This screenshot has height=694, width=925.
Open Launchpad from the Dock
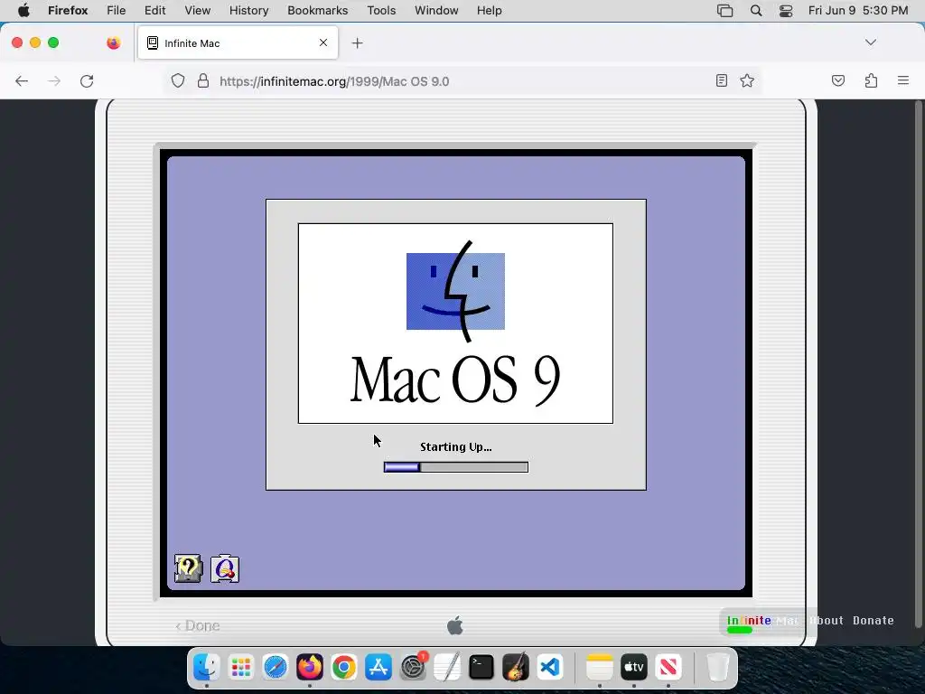[240, 668]
